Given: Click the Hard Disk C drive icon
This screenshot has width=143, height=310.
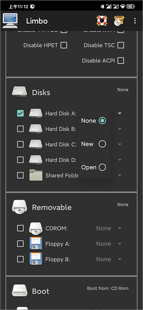Looking at the screenshot, I should coord(36,144).
